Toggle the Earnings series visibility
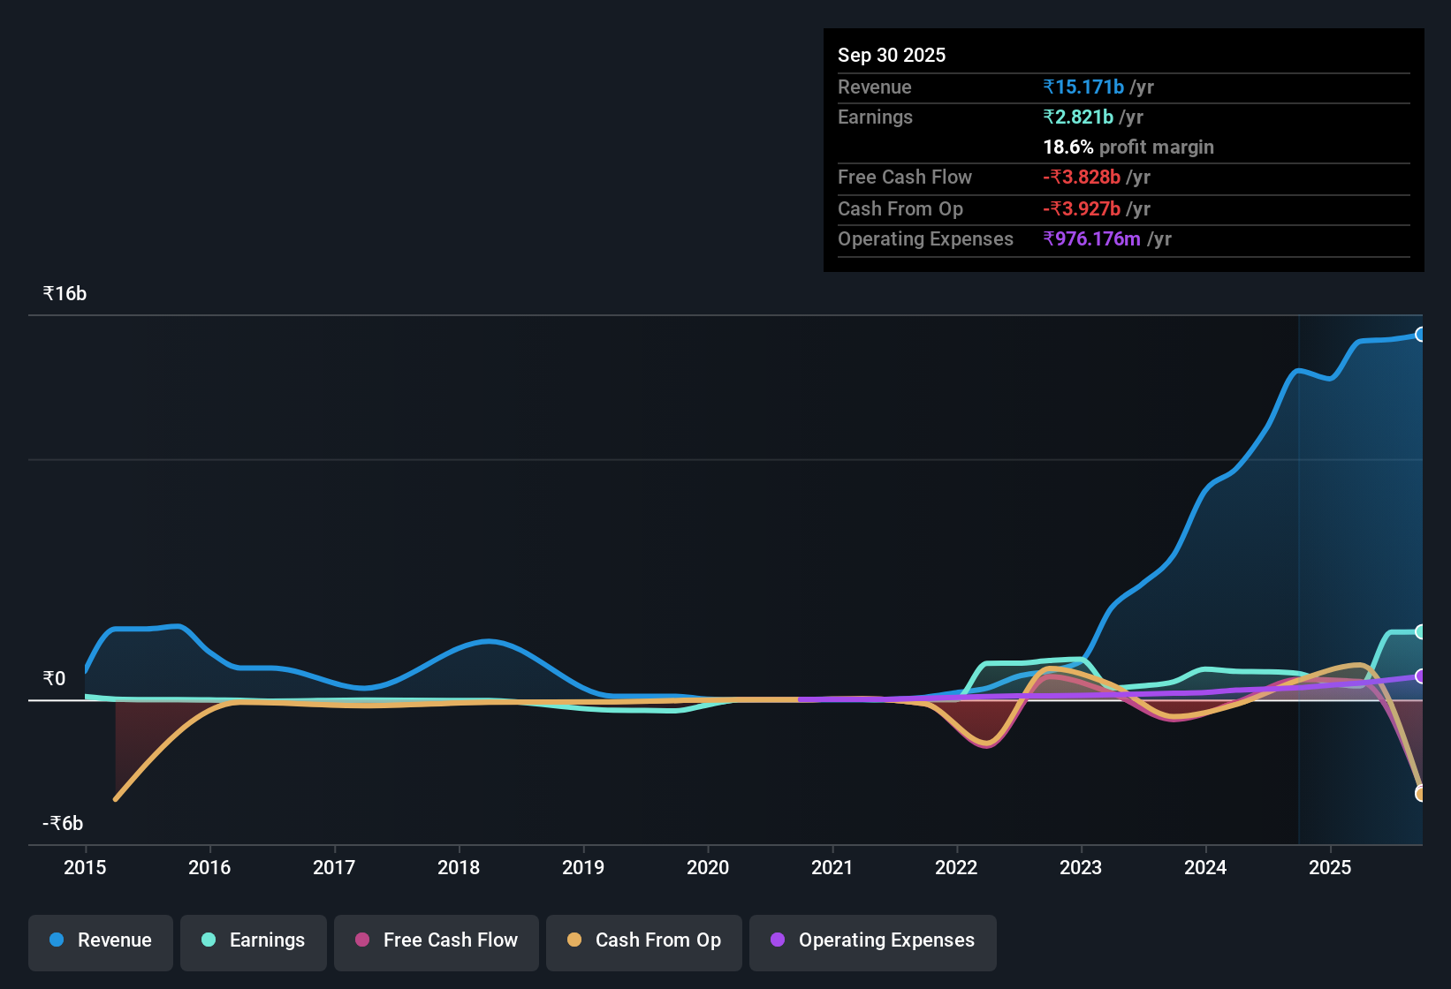The height and width of the screenshot is (989, 1451). tap(253, 940)
